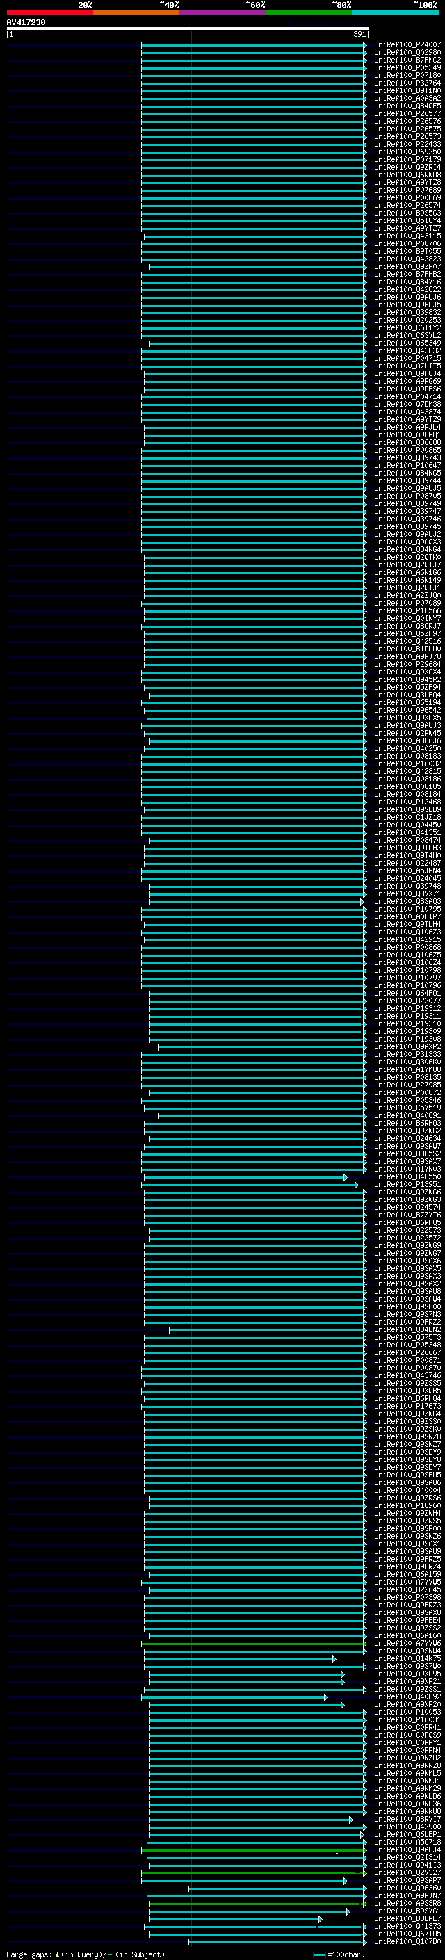The image size is (445, 1960).
Task: Click the UniRef100_Q39832 label
Action: 407,313
